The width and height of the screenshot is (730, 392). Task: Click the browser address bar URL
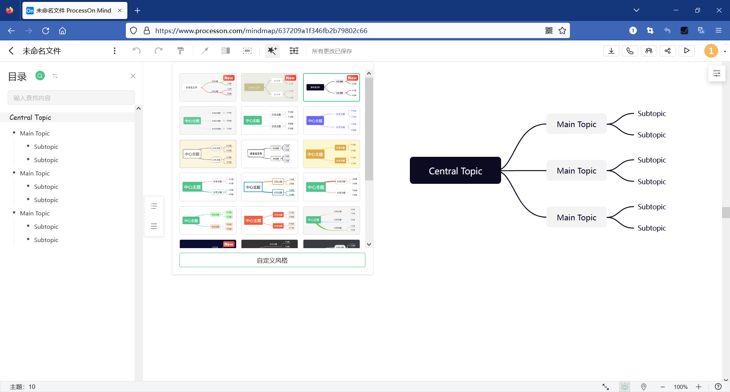click(x=261, y=30)
